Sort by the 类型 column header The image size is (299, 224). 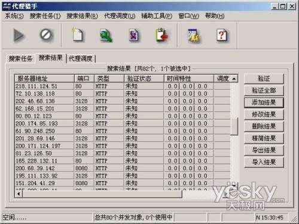109,79
